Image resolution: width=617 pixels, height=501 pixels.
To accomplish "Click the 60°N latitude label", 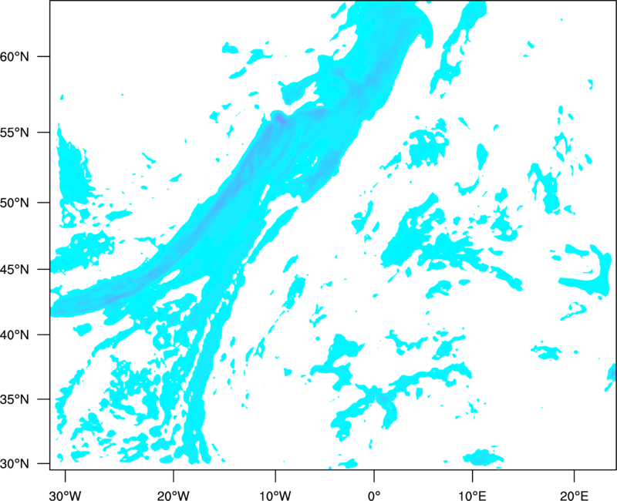I will pos(15,56).
